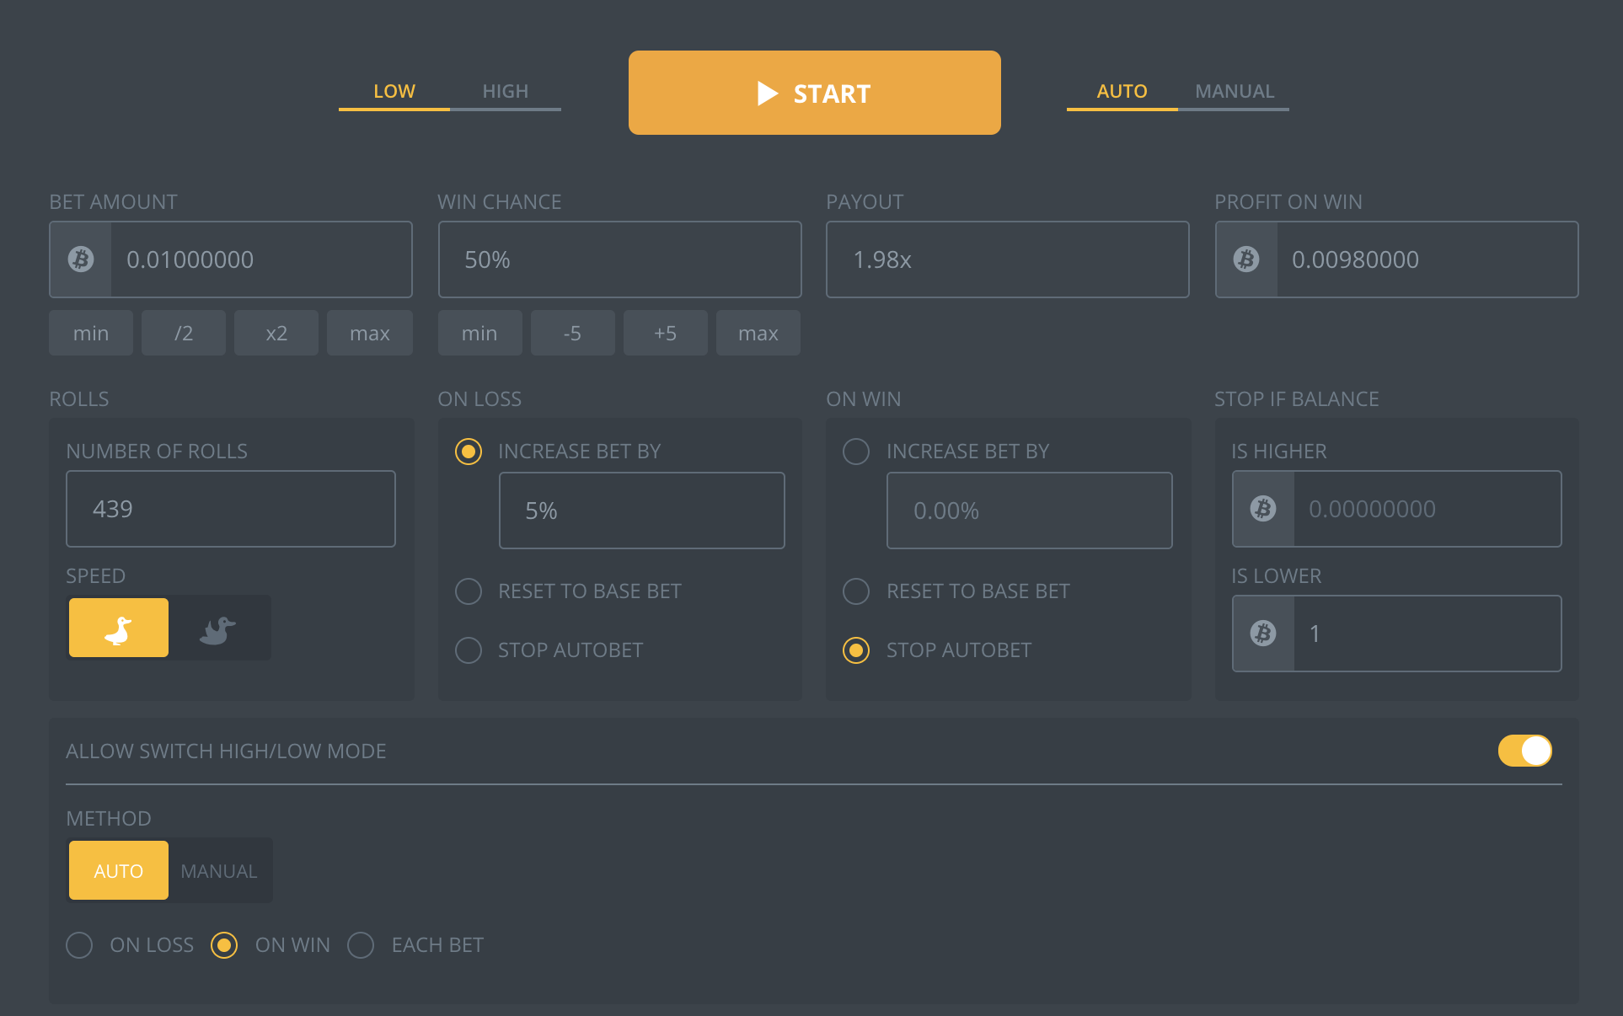Select AUTO under Method
Image resolution: width=1623 pixels, height=1016 pixels.
119,870
